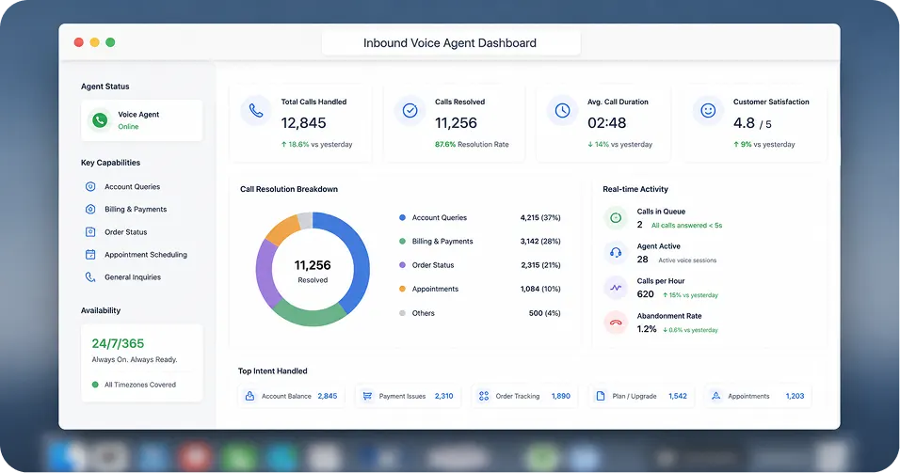Click the Calls per Hour pulse icon
900x473 pixels.
click(x=616, y=287)
